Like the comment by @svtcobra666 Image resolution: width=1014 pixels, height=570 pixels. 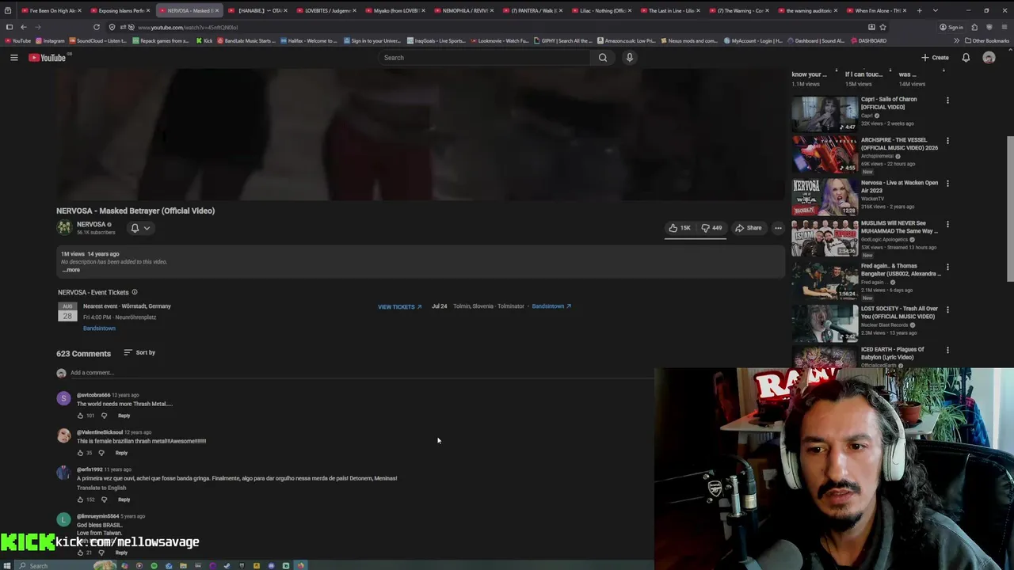[80, 416]
